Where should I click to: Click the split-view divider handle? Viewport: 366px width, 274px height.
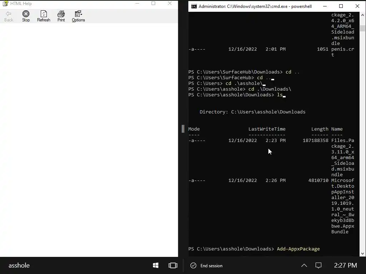183,129
